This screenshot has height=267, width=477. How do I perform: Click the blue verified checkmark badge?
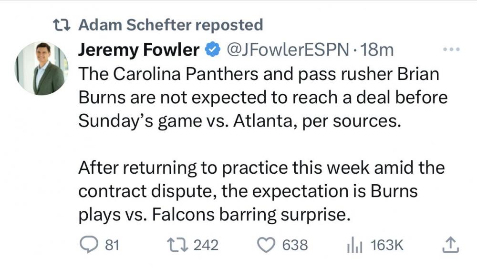point(213,49)
